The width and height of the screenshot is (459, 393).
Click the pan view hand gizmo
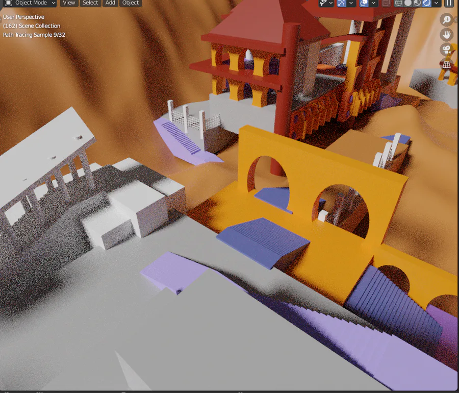pos(446,35)
